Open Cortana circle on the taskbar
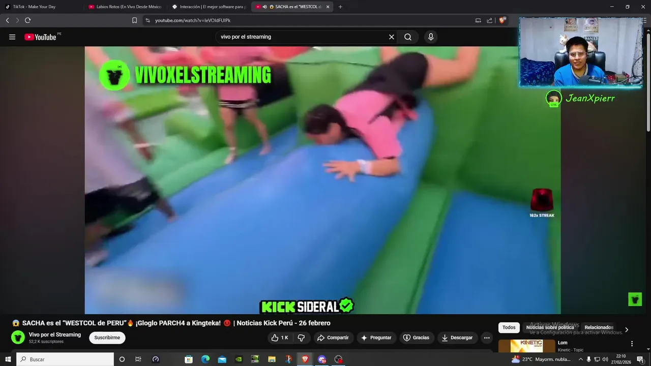Screen dimensions: 651x366 (122, 359)
